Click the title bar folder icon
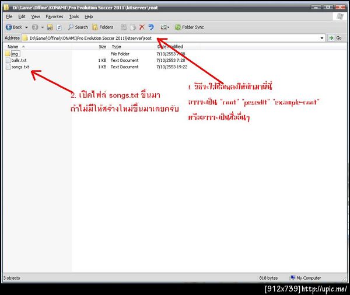 [x=6, y=8]
